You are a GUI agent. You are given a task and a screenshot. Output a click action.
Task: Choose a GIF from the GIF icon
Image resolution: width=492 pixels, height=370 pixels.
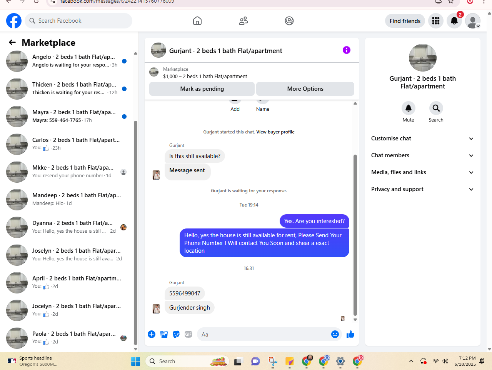(188, 334)
